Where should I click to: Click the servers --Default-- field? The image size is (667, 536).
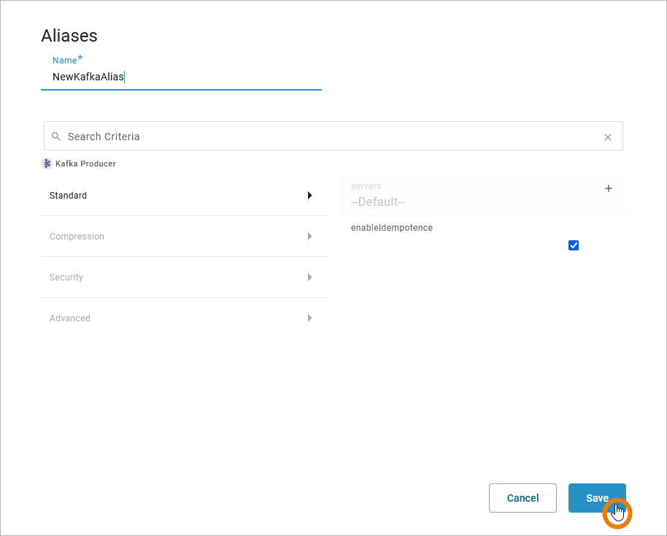pos(378,202)
